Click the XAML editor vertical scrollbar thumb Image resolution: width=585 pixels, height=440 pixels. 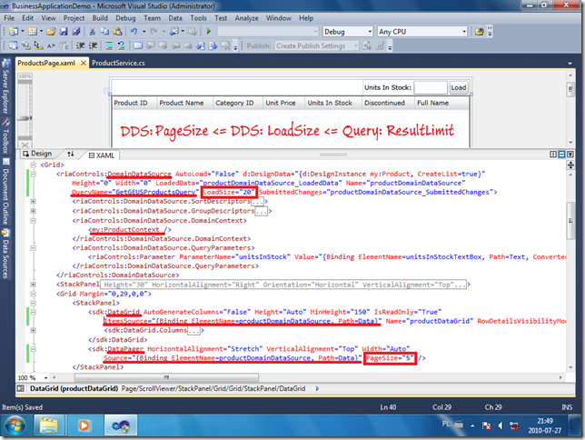[x=570, y=220]
